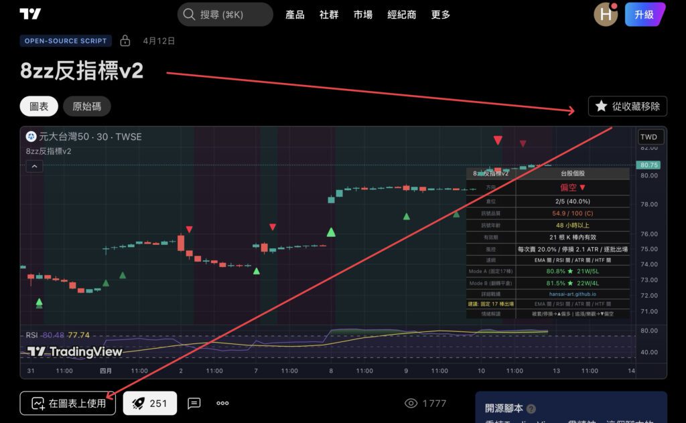The image size is (686, 423).
Task: Click the 元大台灣50 · 30 · TWSE title
Action: 90,137
